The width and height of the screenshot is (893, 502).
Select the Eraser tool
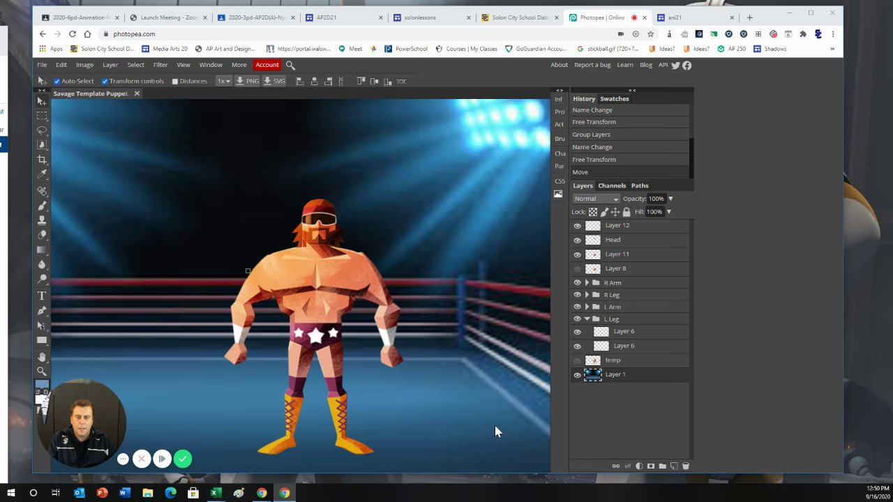tap(42, 235)
